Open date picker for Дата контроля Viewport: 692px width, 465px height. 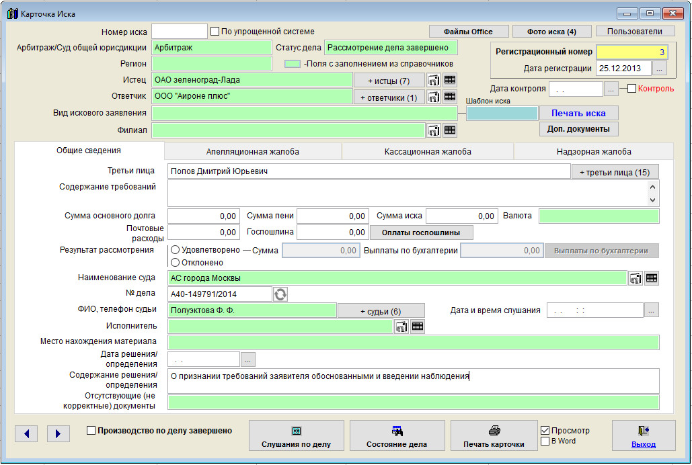611,89
